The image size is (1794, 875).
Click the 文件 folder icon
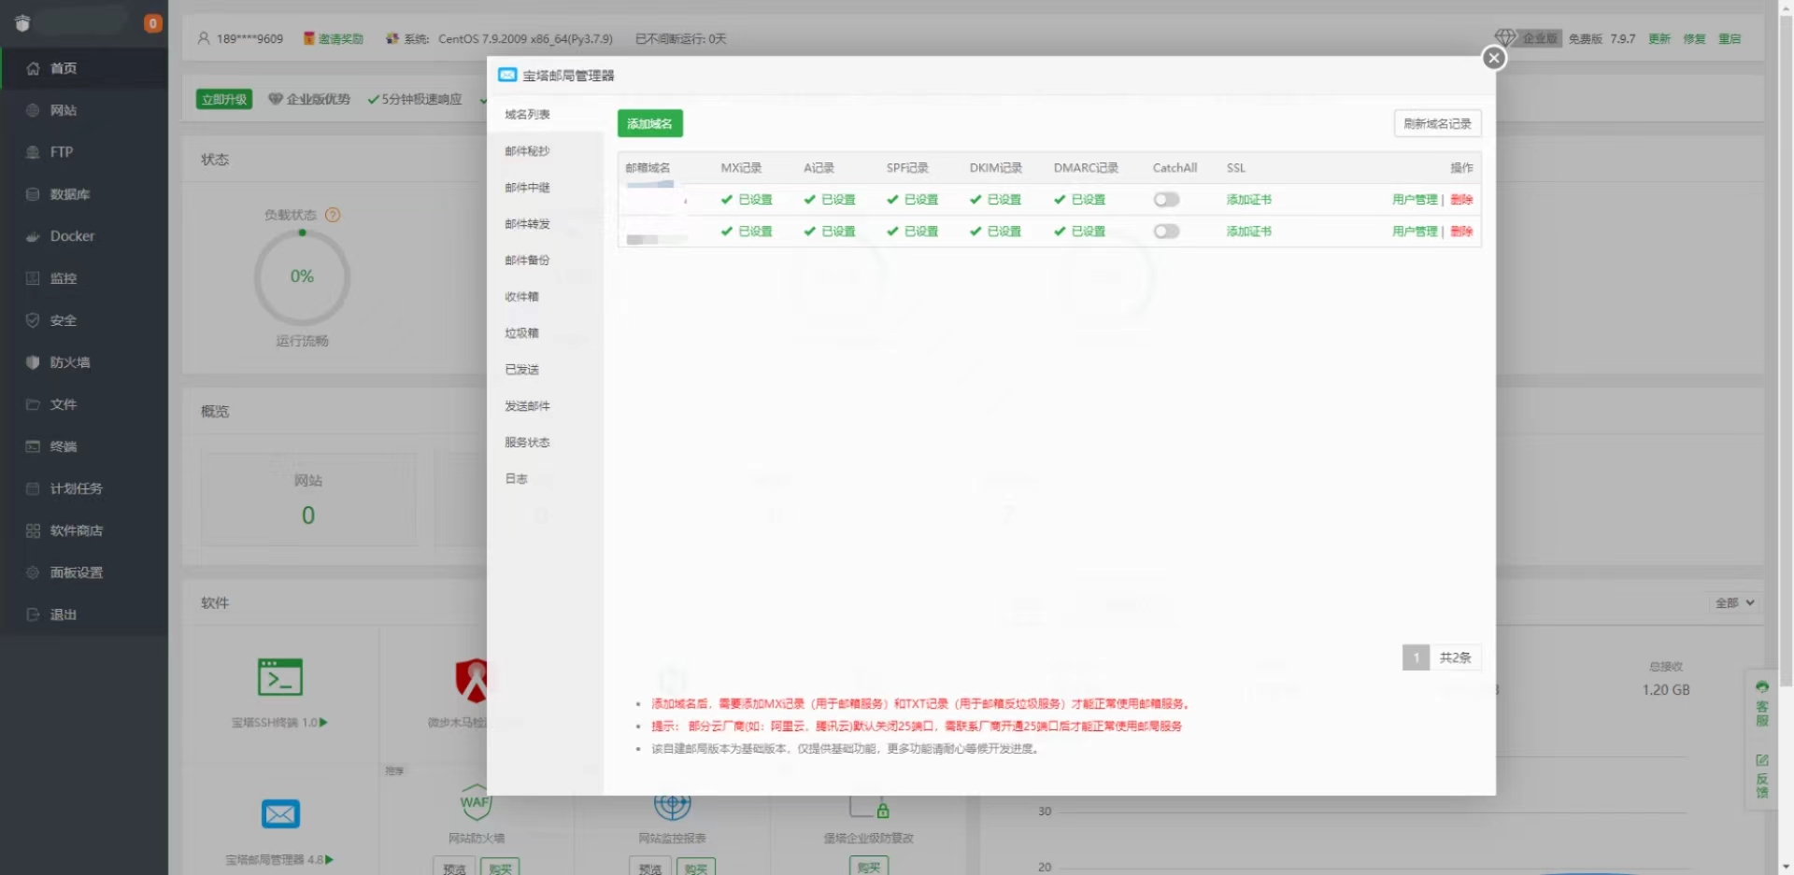click(33, 404)
